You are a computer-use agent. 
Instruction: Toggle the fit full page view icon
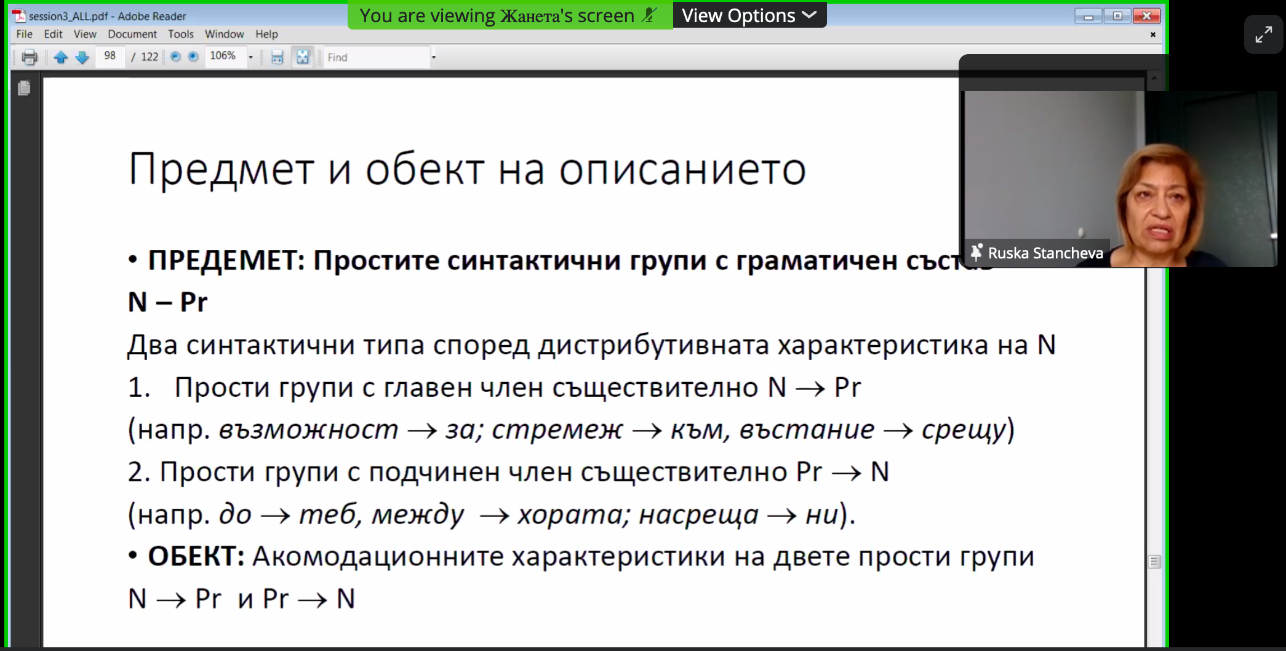point(303,57)
